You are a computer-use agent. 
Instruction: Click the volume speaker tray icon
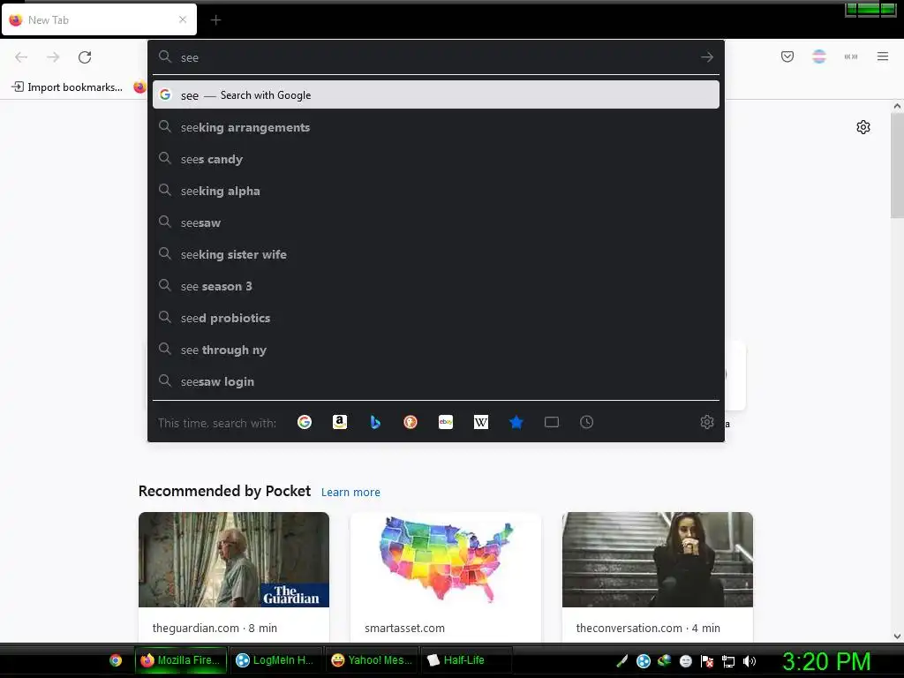pyautogui.click(x=749, y=661)
